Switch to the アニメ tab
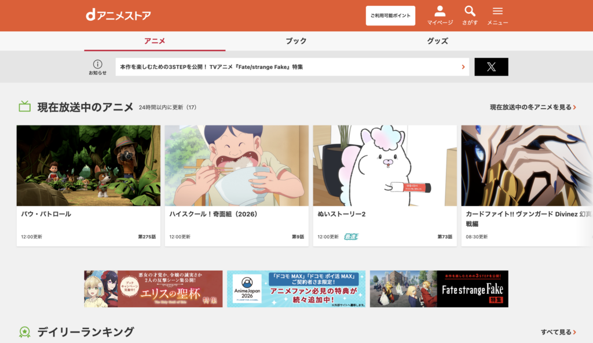The image size is (593, 343). pyautogui.click(x=155, y=41)
